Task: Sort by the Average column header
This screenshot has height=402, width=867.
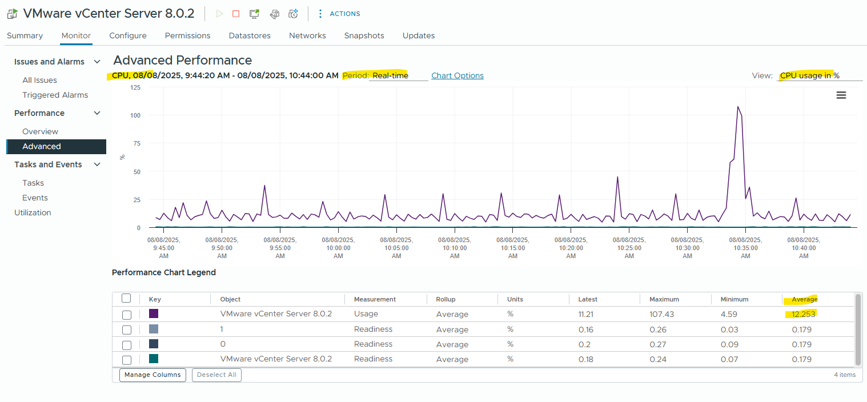Action: click(805, 299)
